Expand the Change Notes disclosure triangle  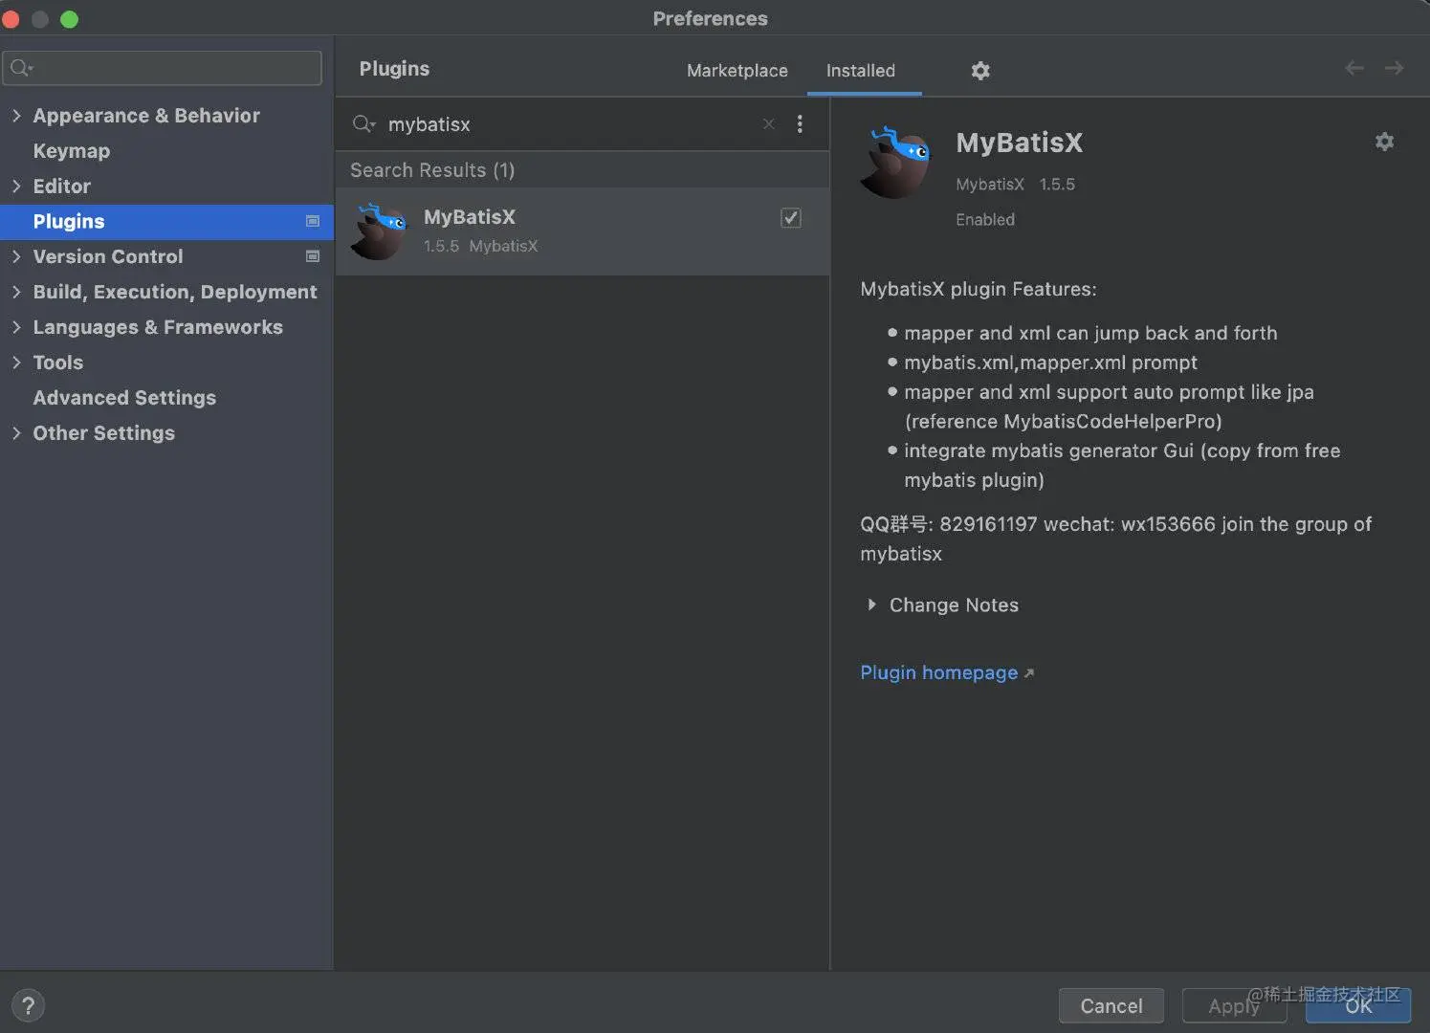point(871,604)
